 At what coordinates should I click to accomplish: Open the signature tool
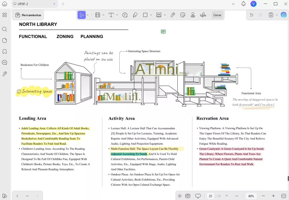tap(203, 15)
